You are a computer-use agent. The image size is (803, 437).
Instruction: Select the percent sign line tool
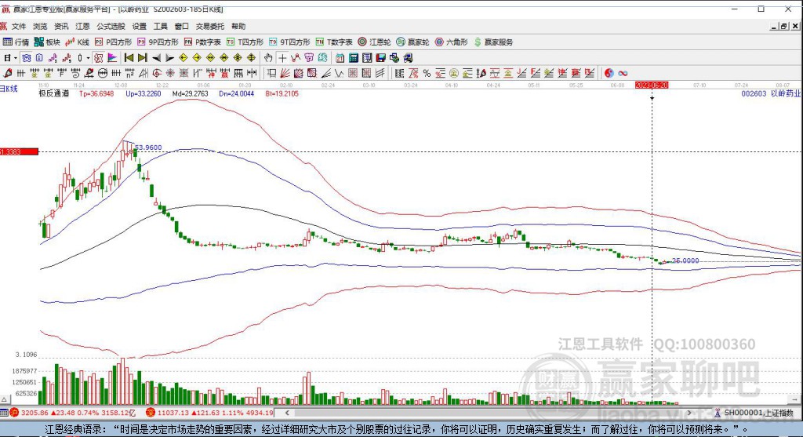pos(427,73)
